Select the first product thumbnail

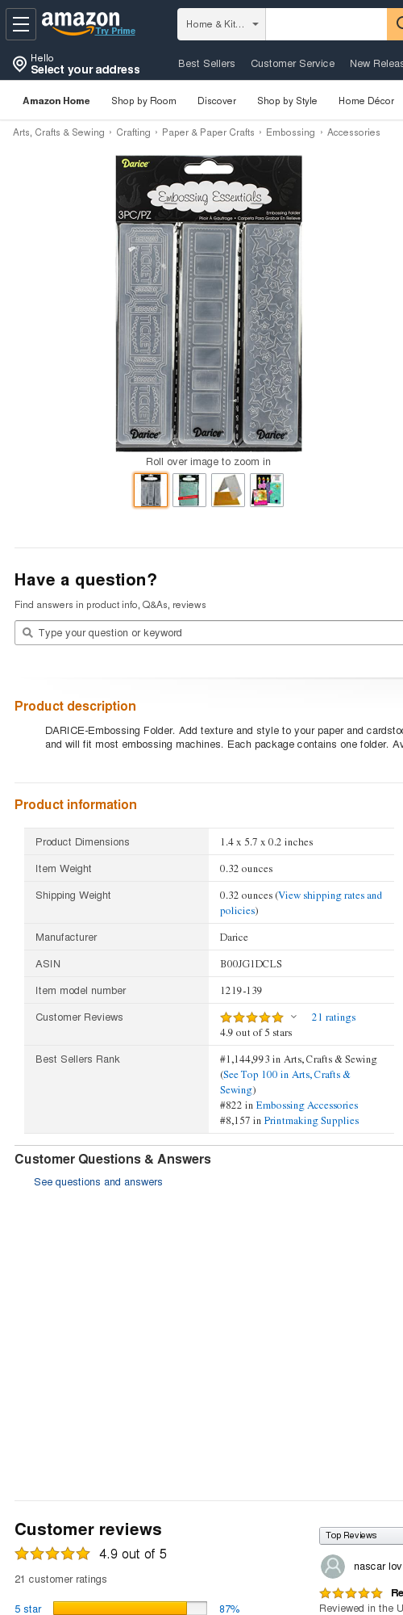[151, 490]
